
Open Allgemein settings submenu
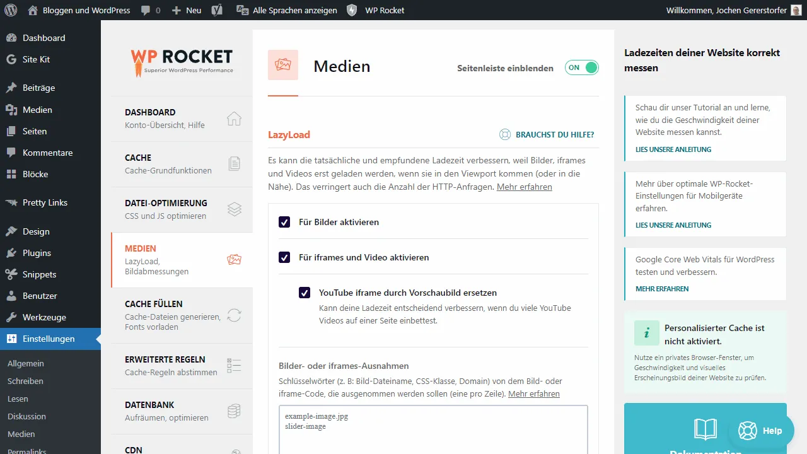point(26,363)
